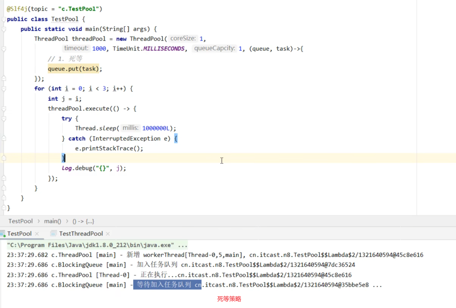The height and width of the screenshot is (308, 456).
Task: Fold the threadPool.execute lambda block
Action: coord(4,109)
